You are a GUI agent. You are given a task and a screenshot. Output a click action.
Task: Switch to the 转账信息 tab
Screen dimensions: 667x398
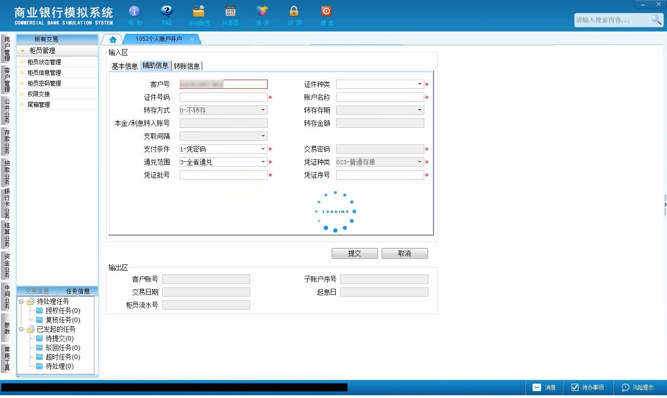tap(187, 66)
